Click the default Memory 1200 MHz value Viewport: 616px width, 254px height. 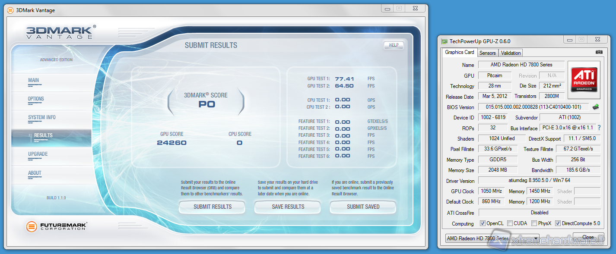click(x=540, y=201)
